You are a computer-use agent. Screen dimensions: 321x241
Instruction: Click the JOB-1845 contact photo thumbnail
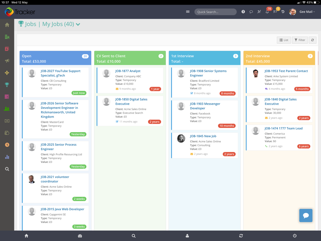[181, 138]
